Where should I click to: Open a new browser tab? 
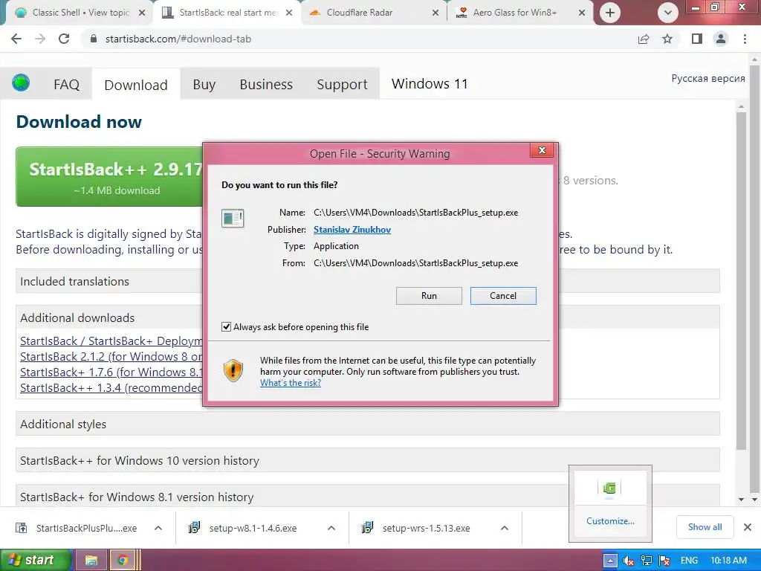click(x=610, y=13)
